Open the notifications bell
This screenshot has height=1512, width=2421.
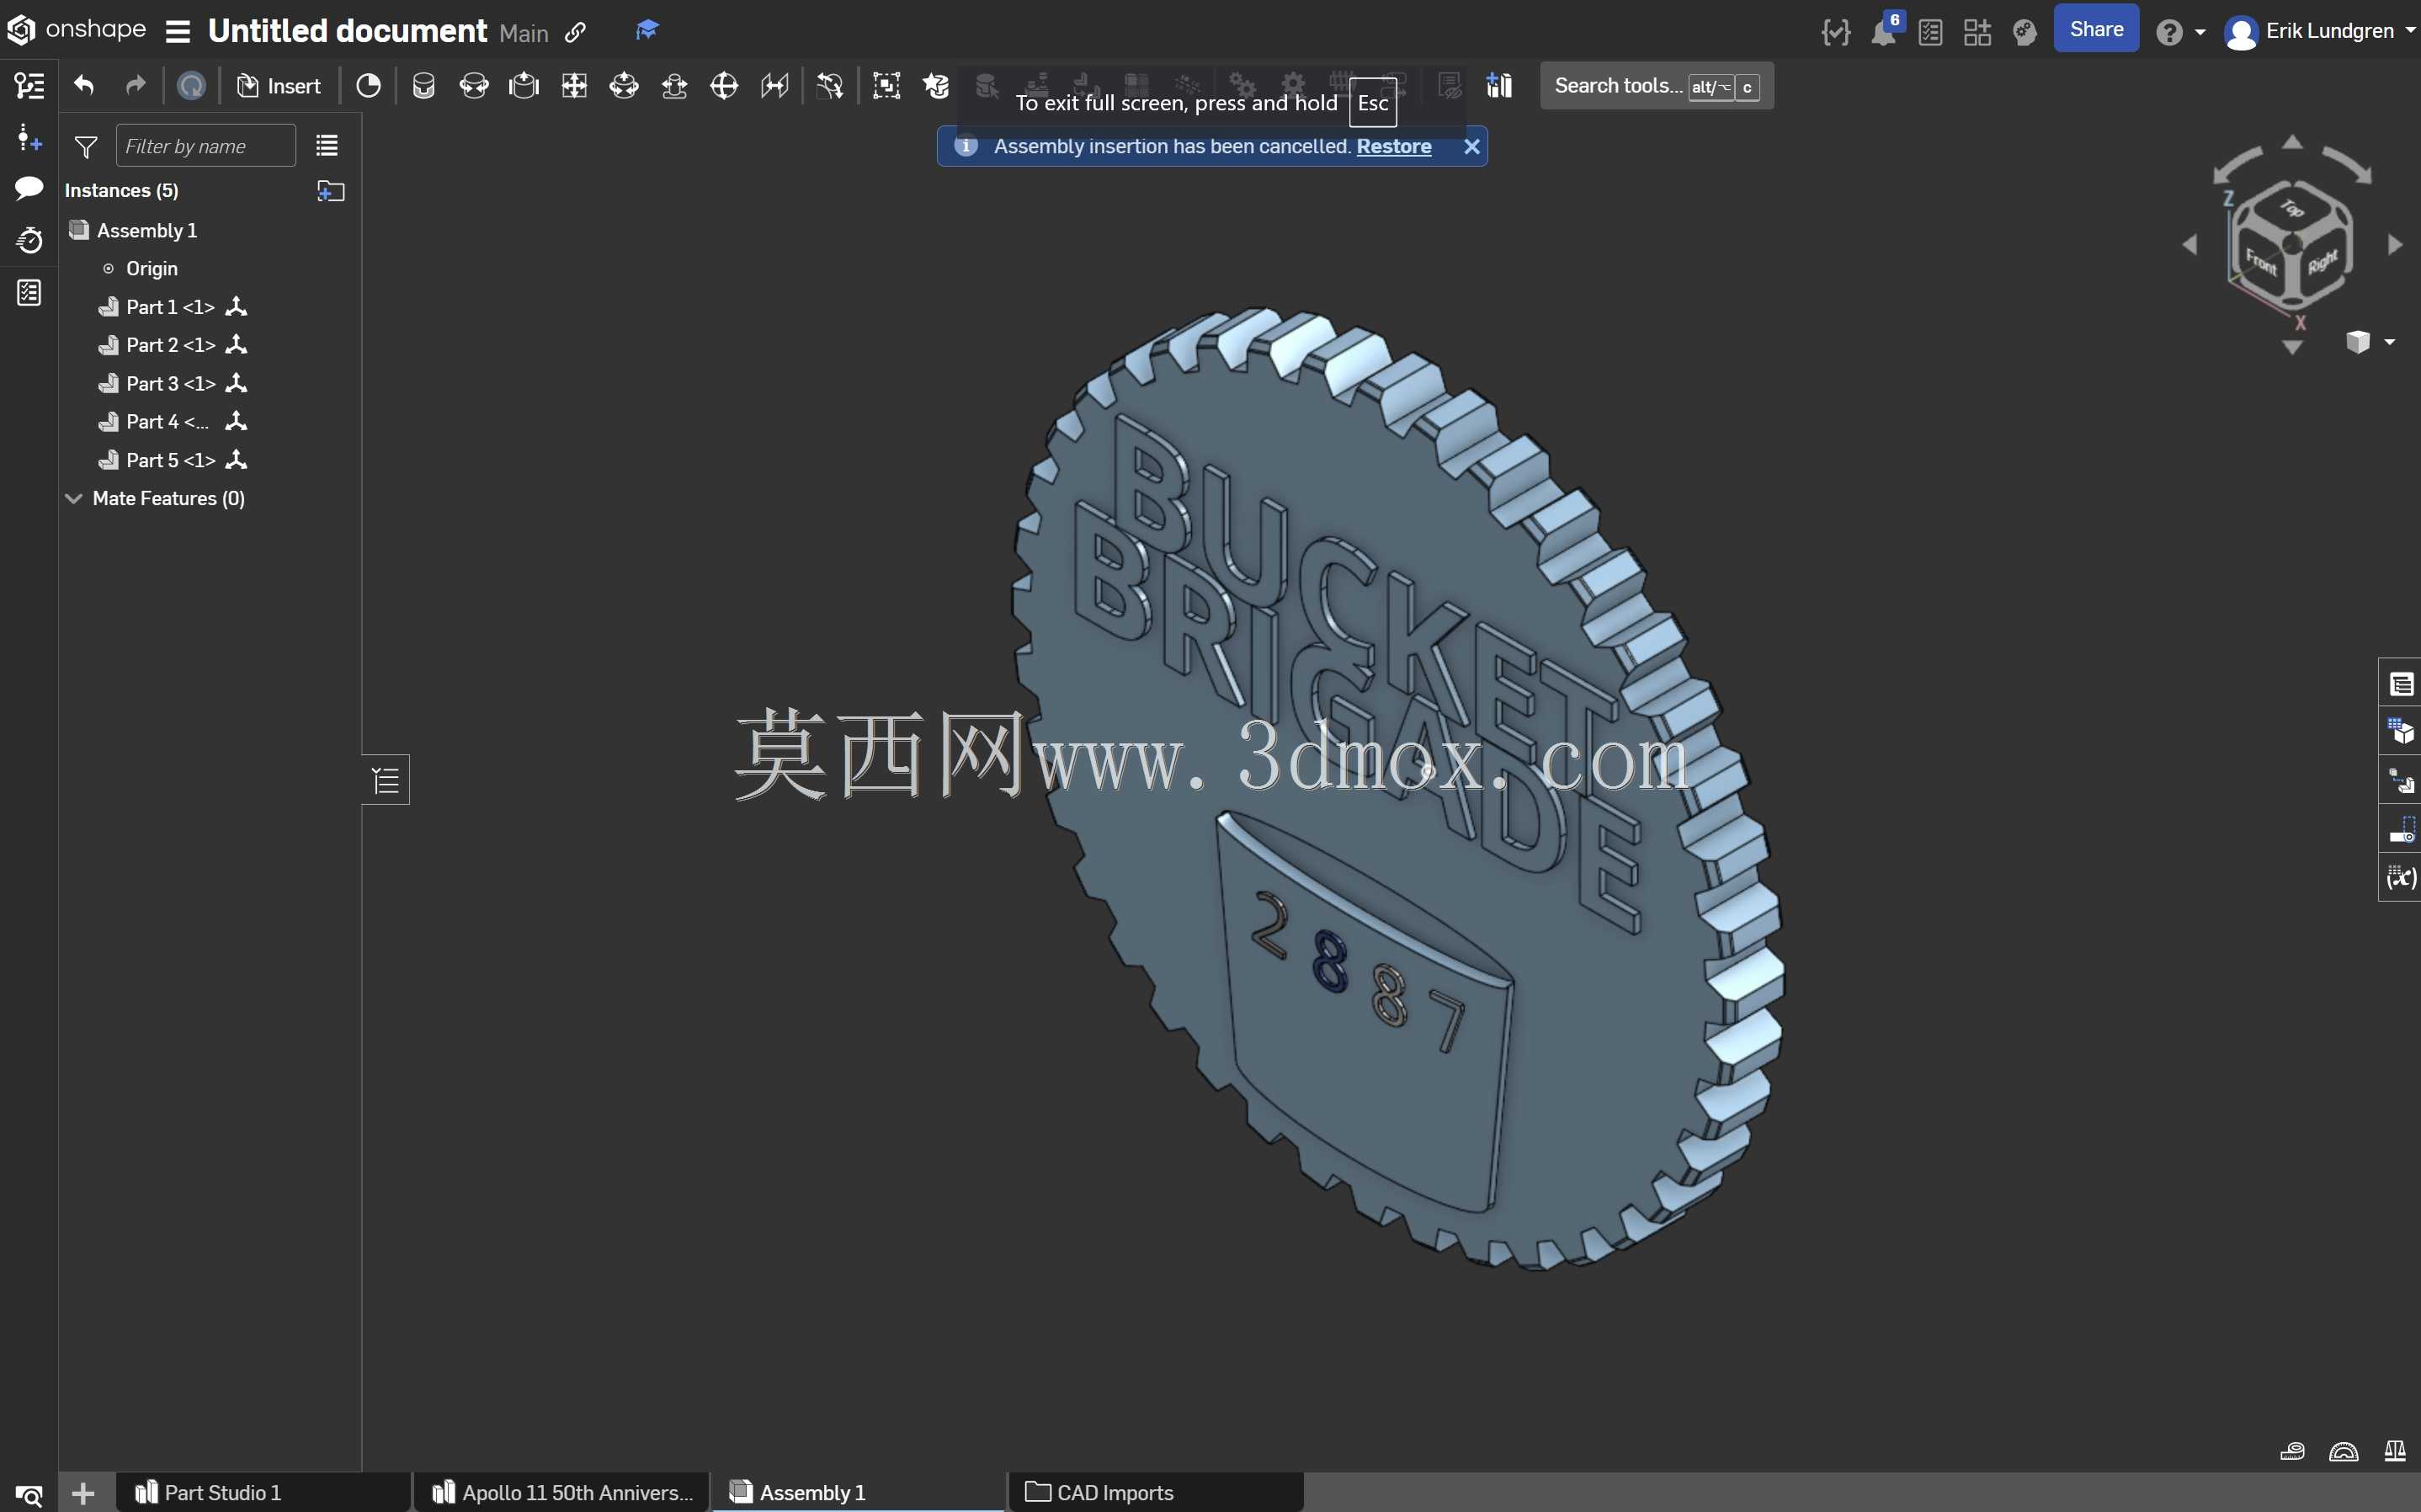(1884, 31)
